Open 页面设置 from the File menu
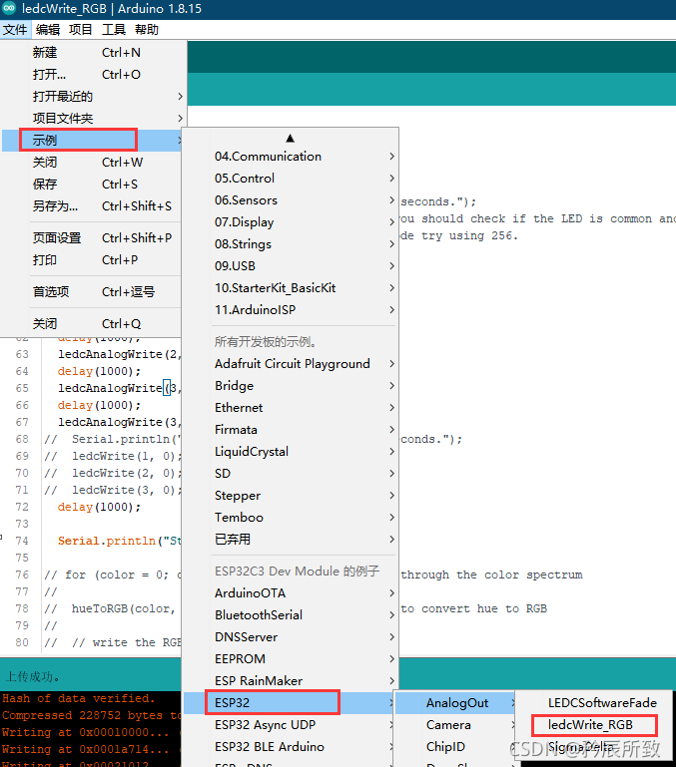Image resolution: width=676 pixels, height=767 pixels. pyautogui.click(x=93, y=238)
